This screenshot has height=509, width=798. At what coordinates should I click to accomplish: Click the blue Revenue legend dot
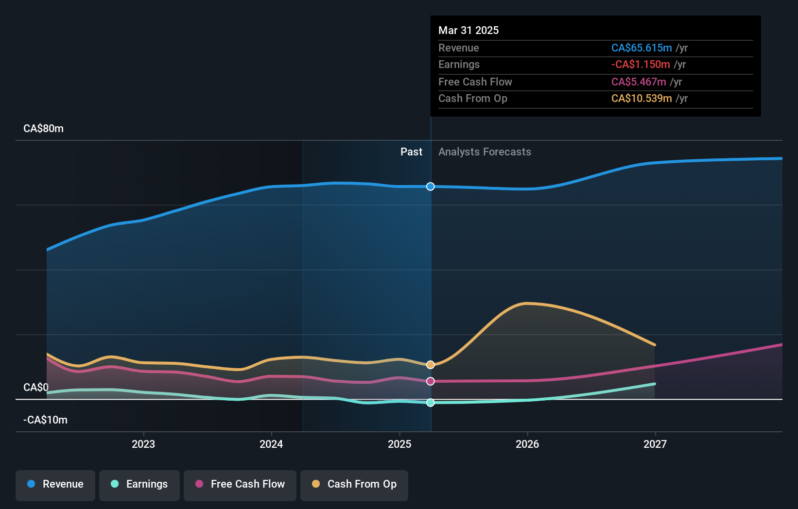click(x=32, y=484)
